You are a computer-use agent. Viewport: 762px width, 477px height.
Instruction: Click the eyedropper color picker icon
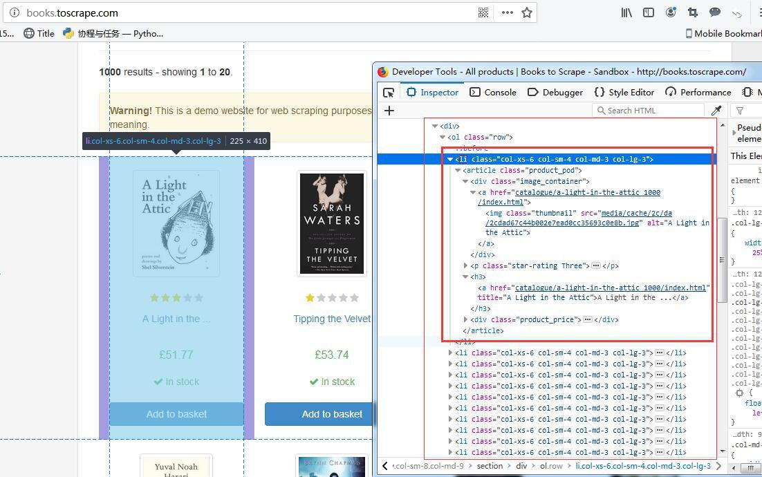click(716, 111)
